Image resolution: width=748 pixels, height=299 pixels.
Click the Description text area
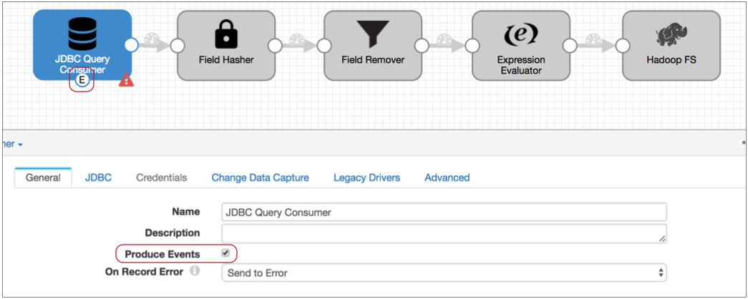444,233
